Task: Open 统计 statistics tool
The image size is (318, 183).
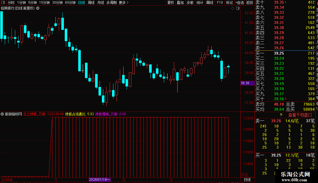Action: (x=200, y=3)
